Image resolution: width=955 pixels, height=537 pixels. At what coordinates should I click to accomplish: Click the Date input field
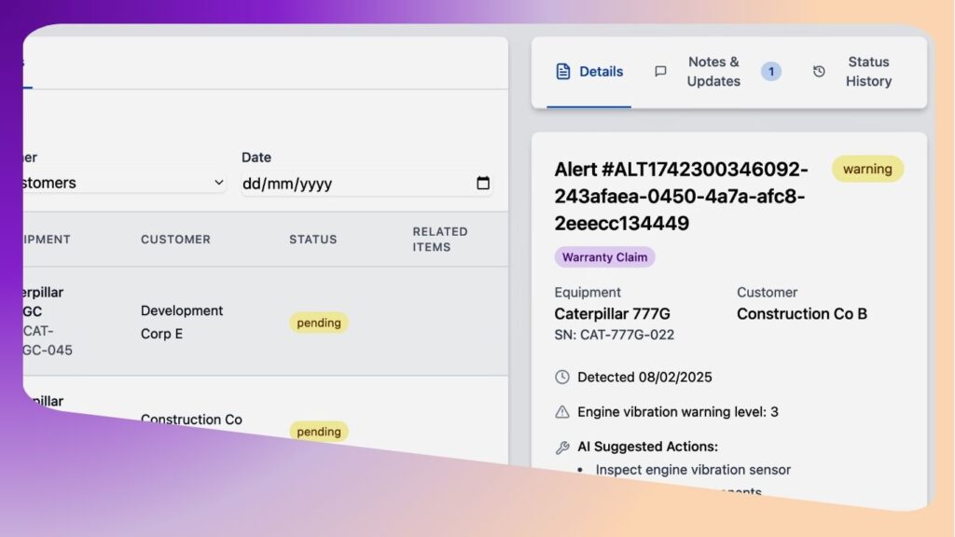tap(367, 184)
